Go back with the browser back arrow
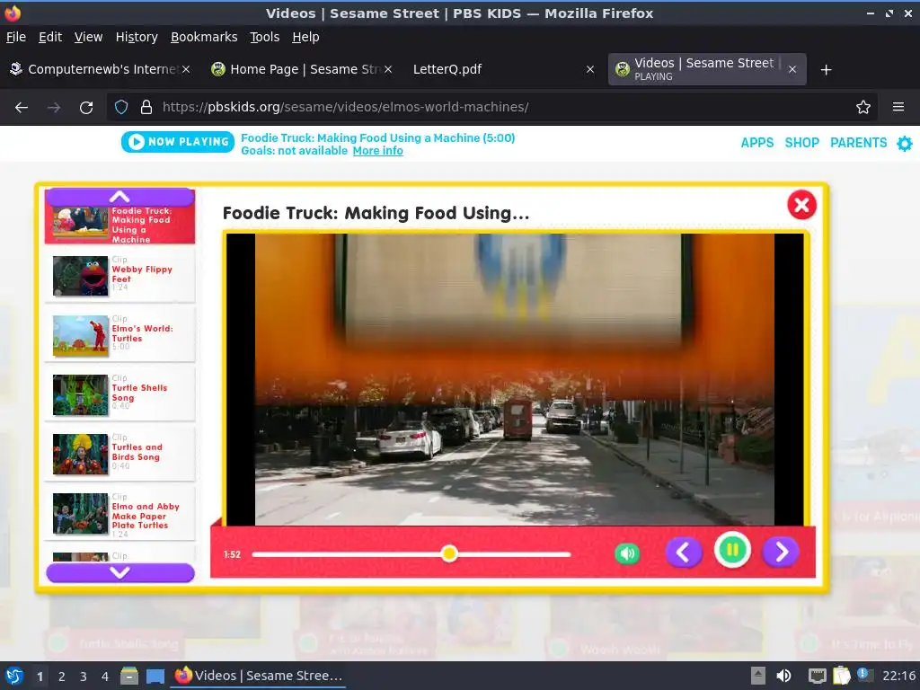Image resolution: width=920 pixels, height=690 pixels. [x=22, y=108]
